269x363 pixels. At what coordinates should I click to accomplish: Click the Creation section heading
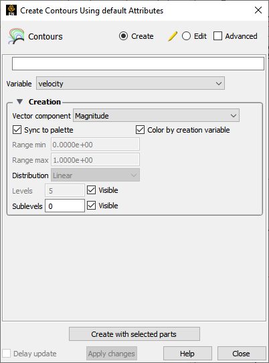click(45, 102)
